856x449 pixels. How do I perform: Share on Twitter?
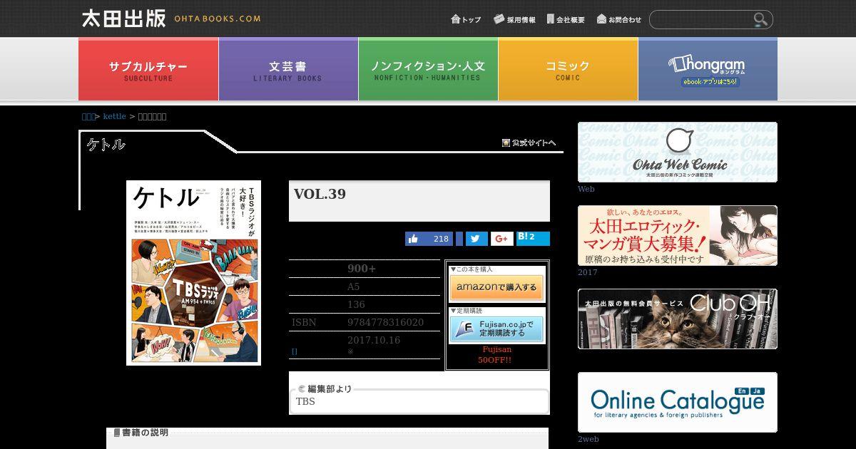477,239
